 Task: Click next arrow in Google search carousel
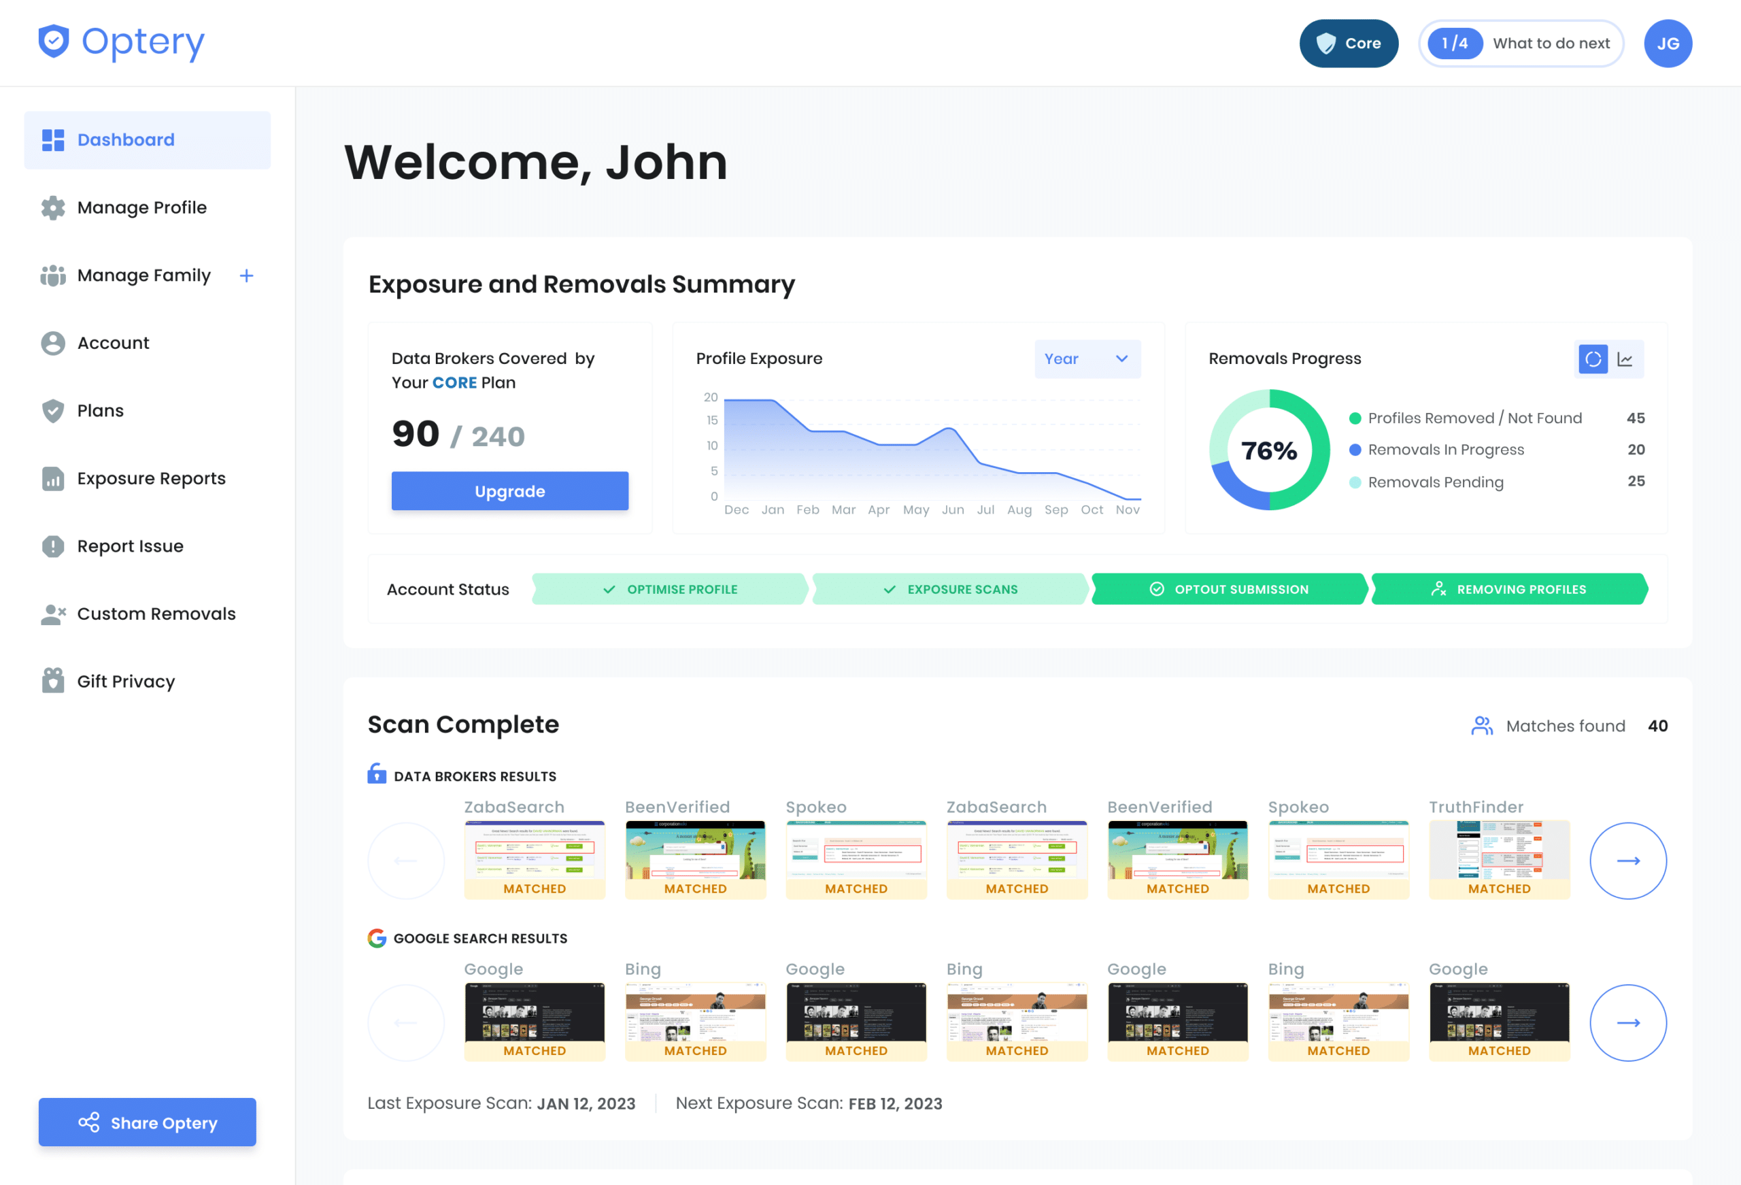(1628, 1022)
